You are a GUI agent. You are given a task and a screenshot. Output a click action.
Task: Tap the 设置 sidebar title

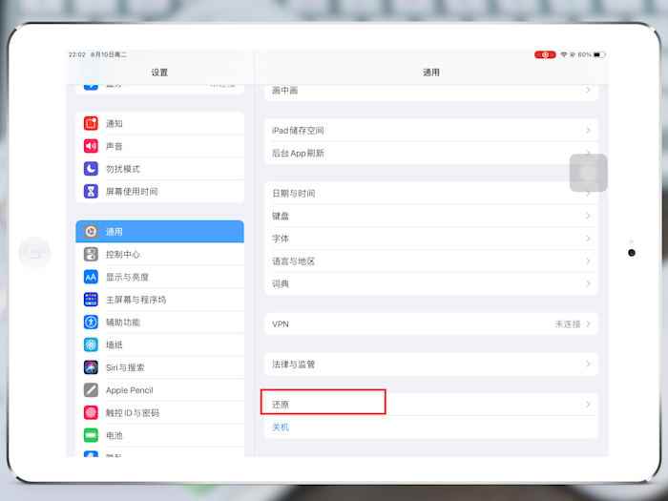[x=159, y=73]
